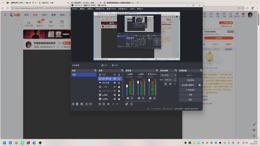Lock the 图像 source with its padlock
260x146 pixels.
(119, 75)
